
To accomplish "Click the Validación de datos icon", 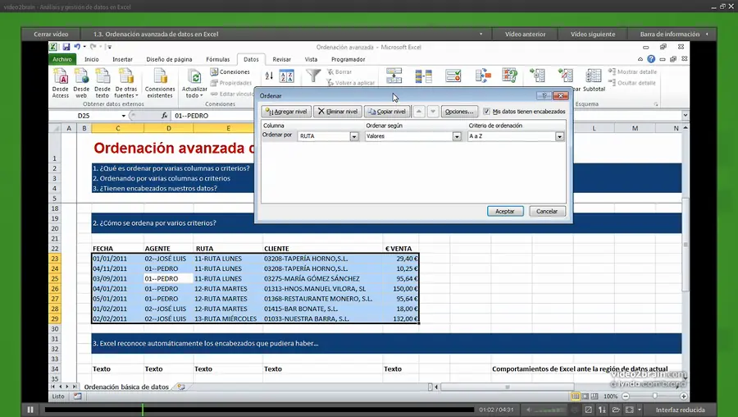I will click(453, 76).
